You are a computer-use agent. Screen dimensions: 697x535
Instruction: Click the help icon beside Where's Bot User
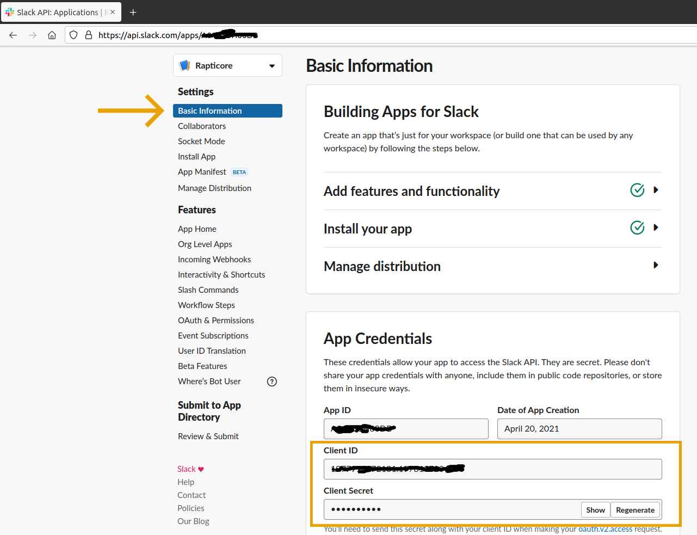click(x=272, y=382)
